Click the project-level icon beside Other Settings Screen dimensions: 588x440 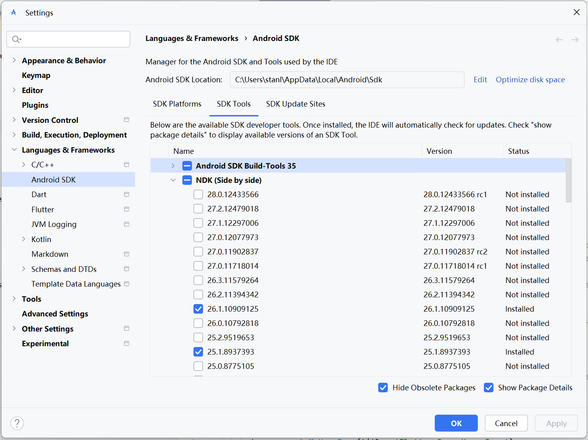pyautogui.click(x=127, y=328)
